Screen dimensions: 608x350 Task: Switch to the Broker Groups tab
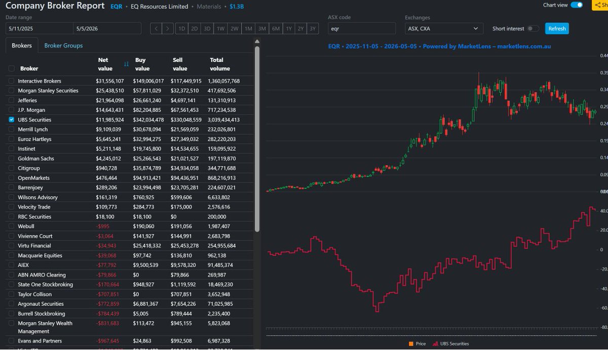63,46
